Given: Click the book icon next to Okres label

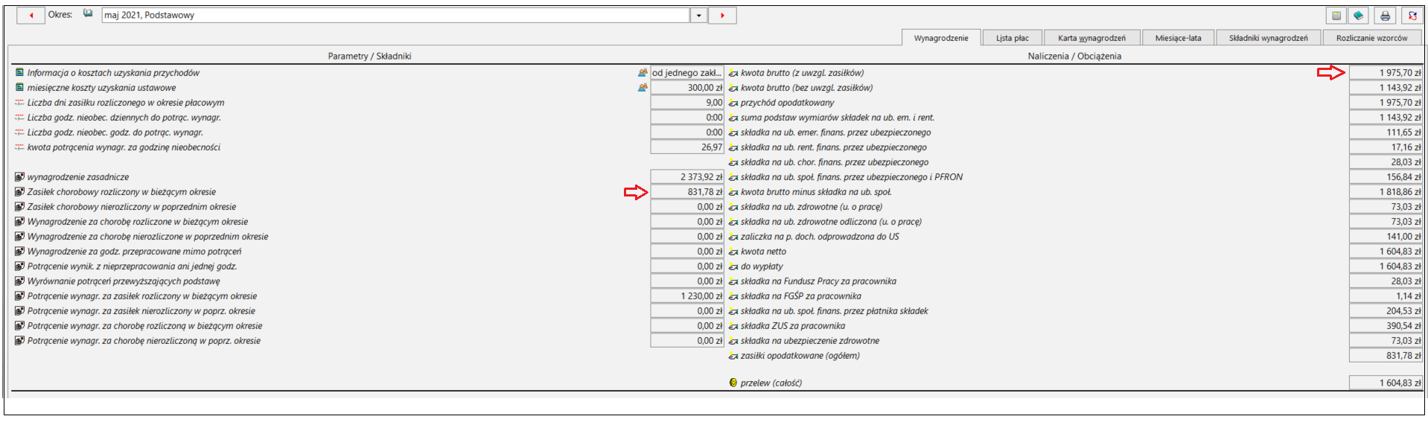Looking at the screenshot, I should point(88,13).
